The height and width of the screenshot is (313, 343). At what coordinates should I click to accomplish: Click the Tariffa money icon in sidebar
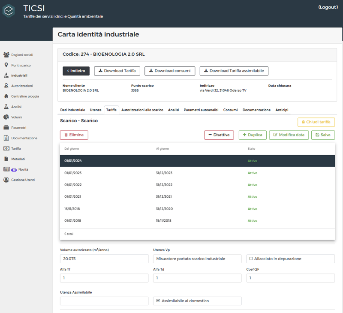pyautogui.click(x=6, y=148)
